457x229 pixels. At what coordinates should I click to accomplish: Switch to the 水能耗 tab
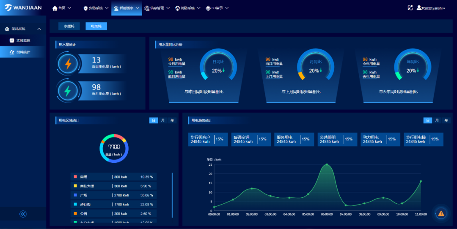coord(69,26)
